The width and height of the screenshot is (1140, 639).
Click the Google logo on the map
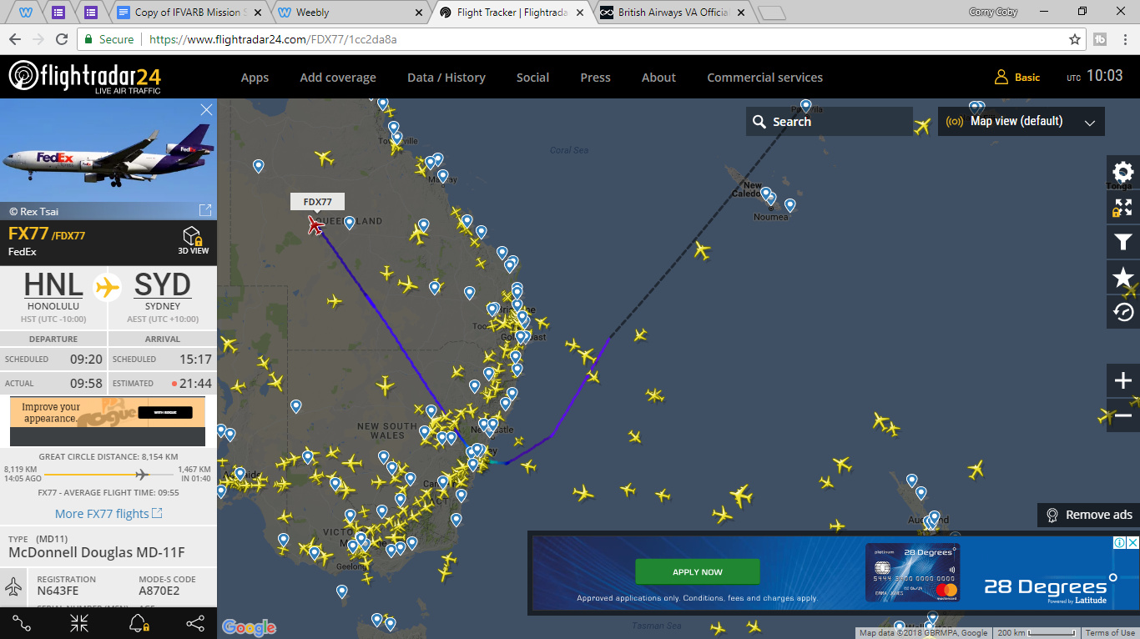tap(249, 627)
